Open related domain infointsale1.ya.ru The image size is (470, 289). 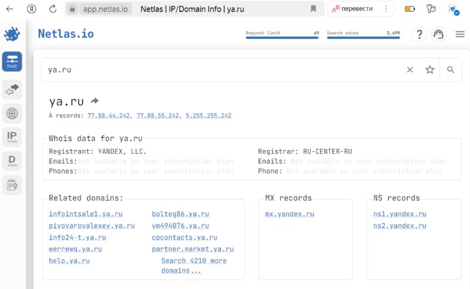86,214
